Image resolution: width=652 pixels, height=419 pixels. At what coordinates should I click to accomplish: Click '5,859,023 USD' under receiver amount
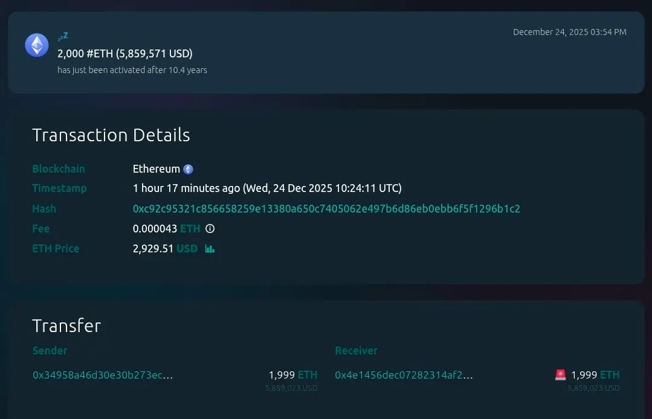click(x=594, y=388)
